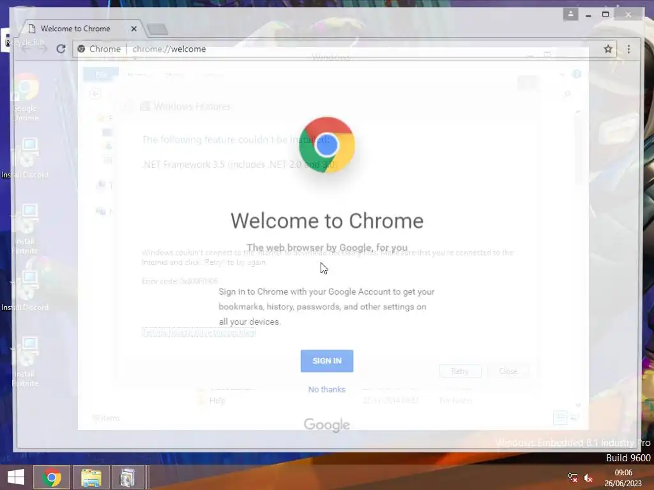This screenshot has width=654, height=490.
Task: Open the Chrome profile person icon
Action: pyautogui.click(x=570, y=14)
